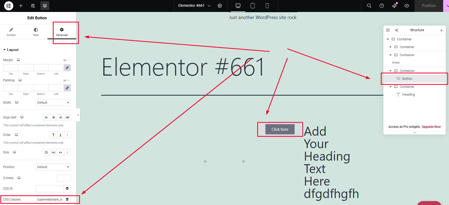449x205 pixels.
Task: Click the Click here button on canvas
Action: (280, 129)
